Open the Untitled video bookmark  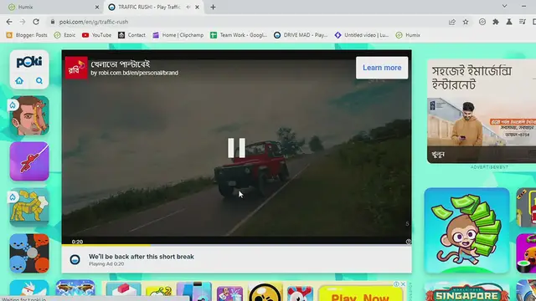(x=362, y=35)
